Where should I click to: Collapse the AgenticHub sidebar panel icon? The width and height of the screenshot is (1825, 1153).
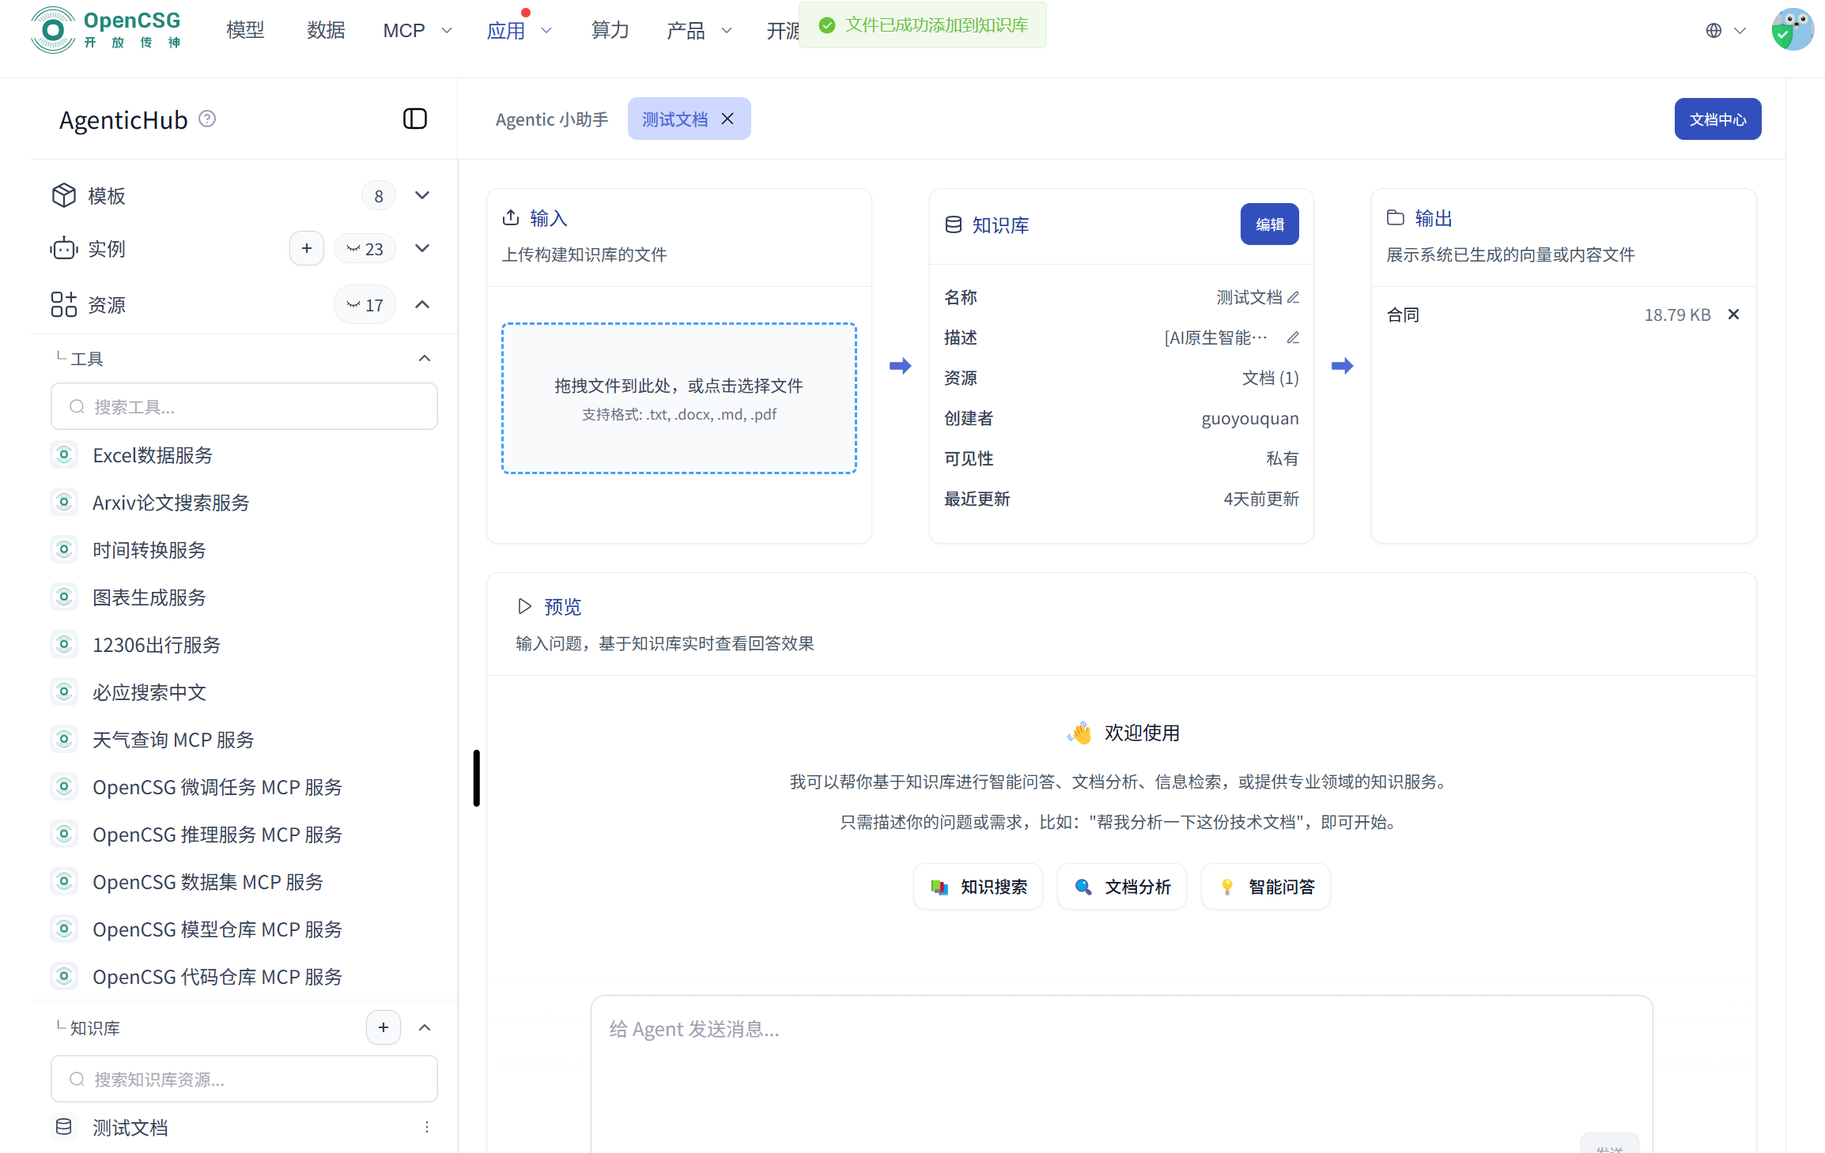(414, 119)
